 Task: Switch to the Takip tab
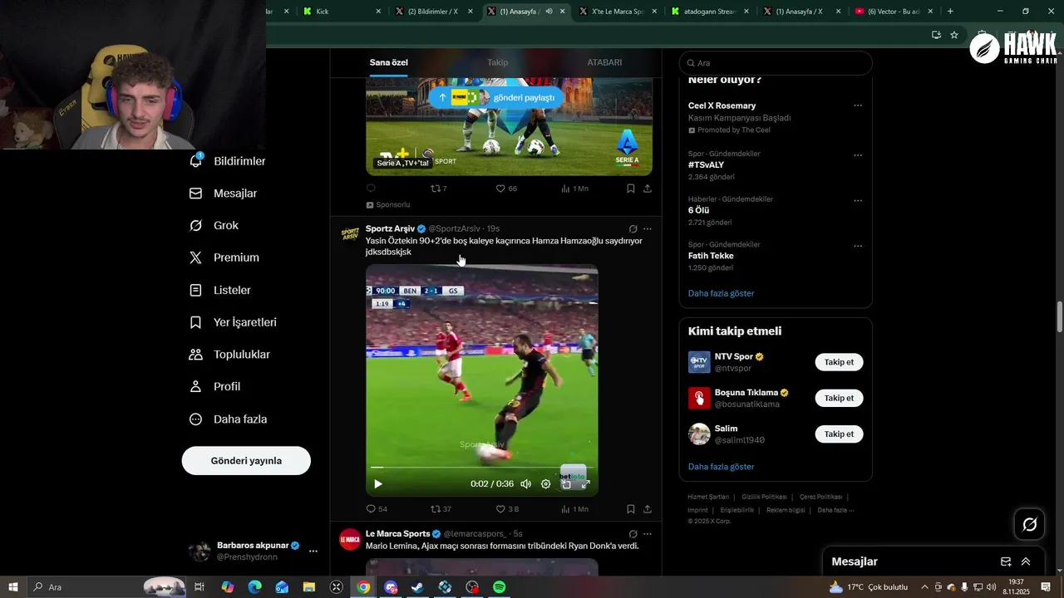pos(497,63)
